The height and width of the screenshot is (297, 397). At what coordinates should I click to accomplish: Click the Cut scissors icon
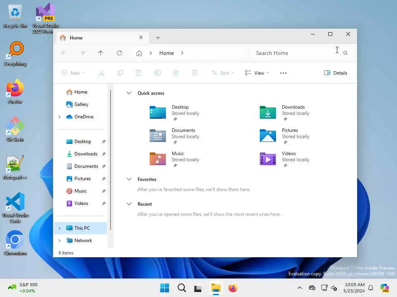[102, 73]
